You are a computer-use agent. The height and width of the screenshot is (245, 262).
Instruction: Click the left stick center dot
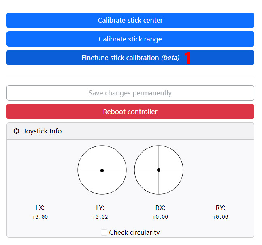pos(102,170)
